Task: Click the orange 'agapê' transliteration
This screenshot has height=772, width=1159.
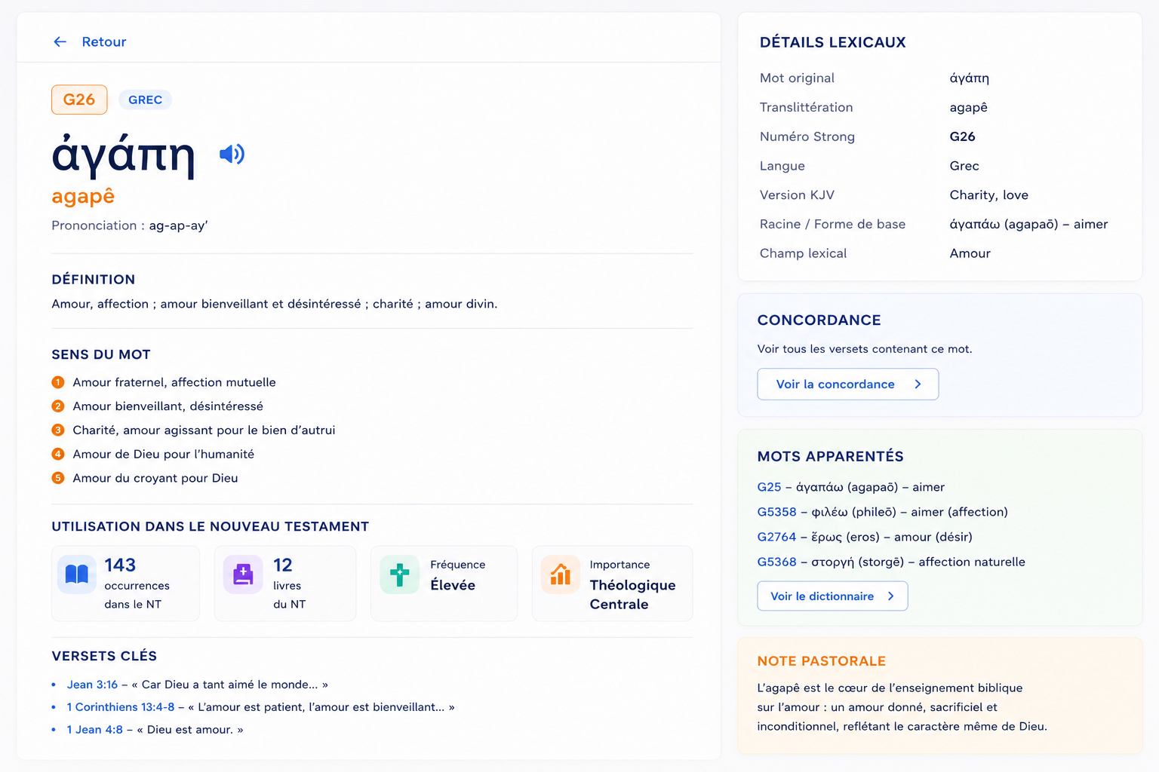Action: [x=83, y=196]
